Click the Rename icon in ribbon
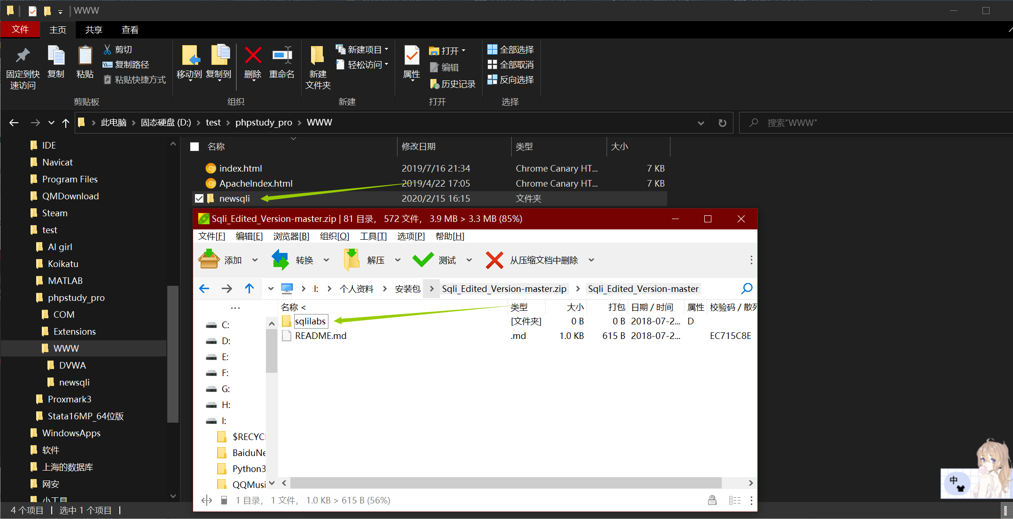The height and width of the screenshot is (519, 1013). 282,56
